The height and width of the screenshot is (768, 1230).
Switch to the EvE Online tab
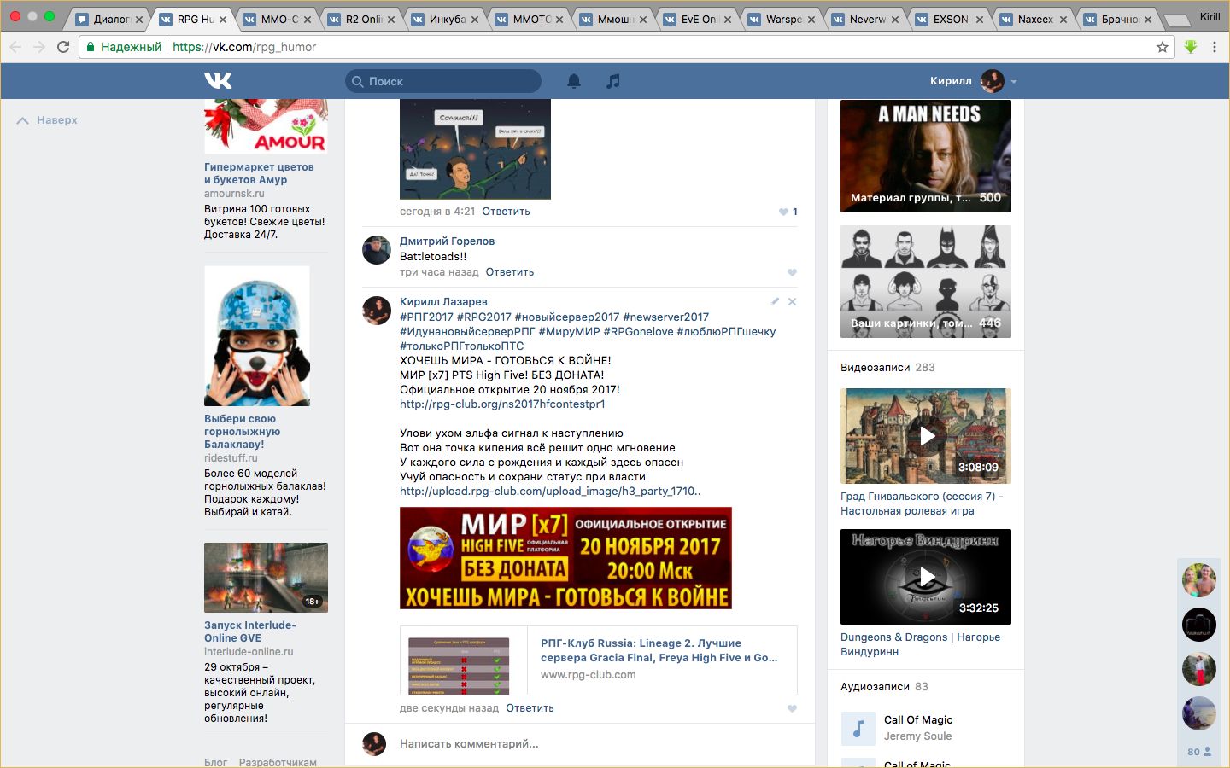pyautogui.click(x=699, y=19)
